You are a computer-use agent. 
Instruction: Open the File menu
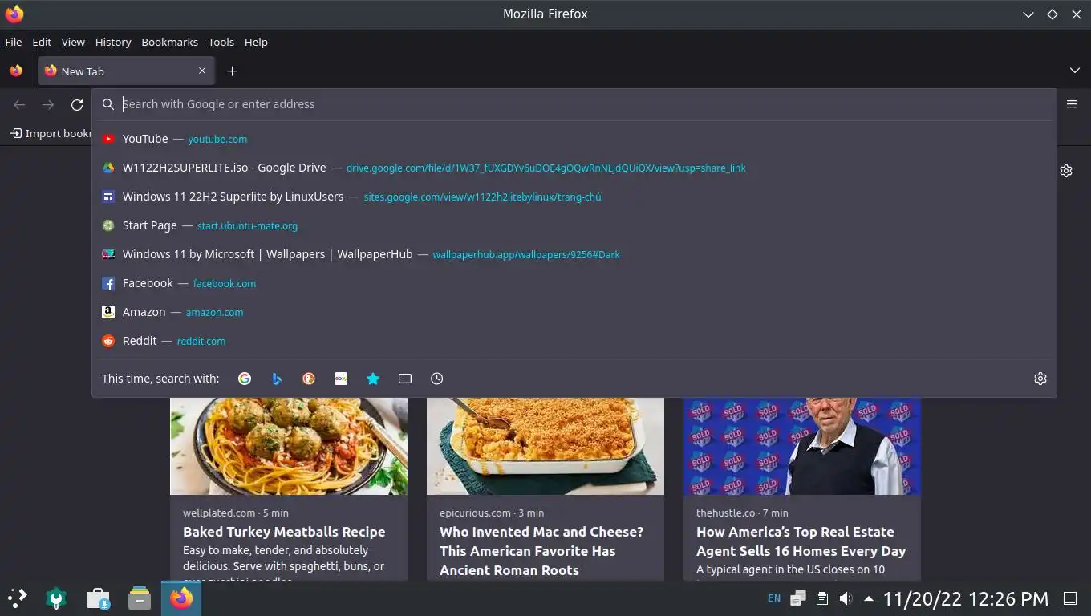14,42
